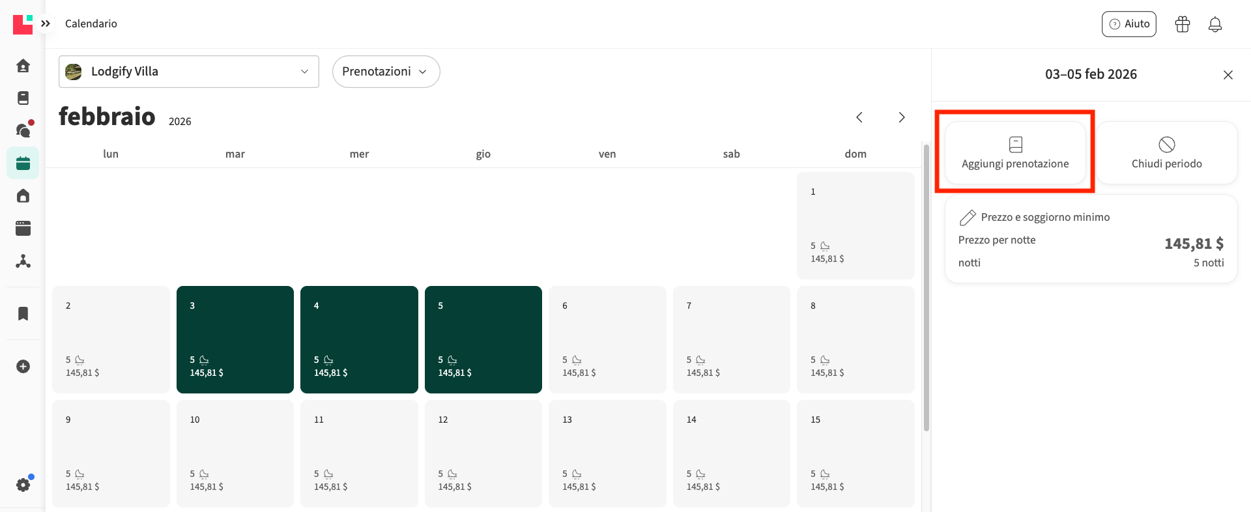The height and width of the screenshot is (512, 1251).
Task: Open the website builder window icon
Action: coord(23,228)
